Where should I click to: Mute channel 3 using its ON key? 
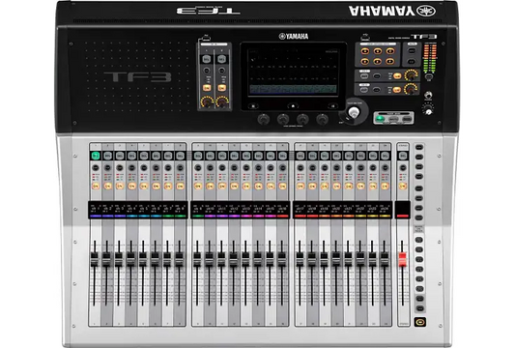120,186
